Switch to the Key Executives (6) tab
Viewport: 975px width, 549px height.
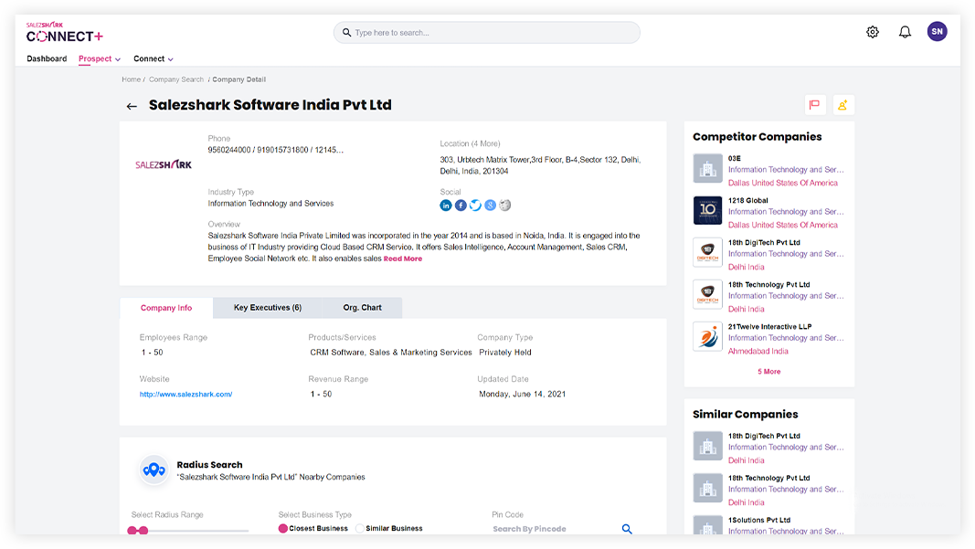click(x=268, y=308)
